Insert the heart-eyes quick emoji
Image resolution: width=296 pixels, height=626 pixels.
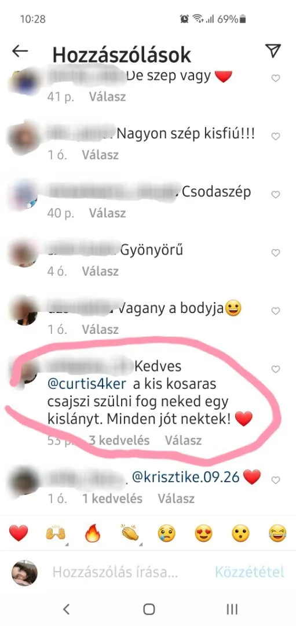pyautogui.click(x=203, y=533)
